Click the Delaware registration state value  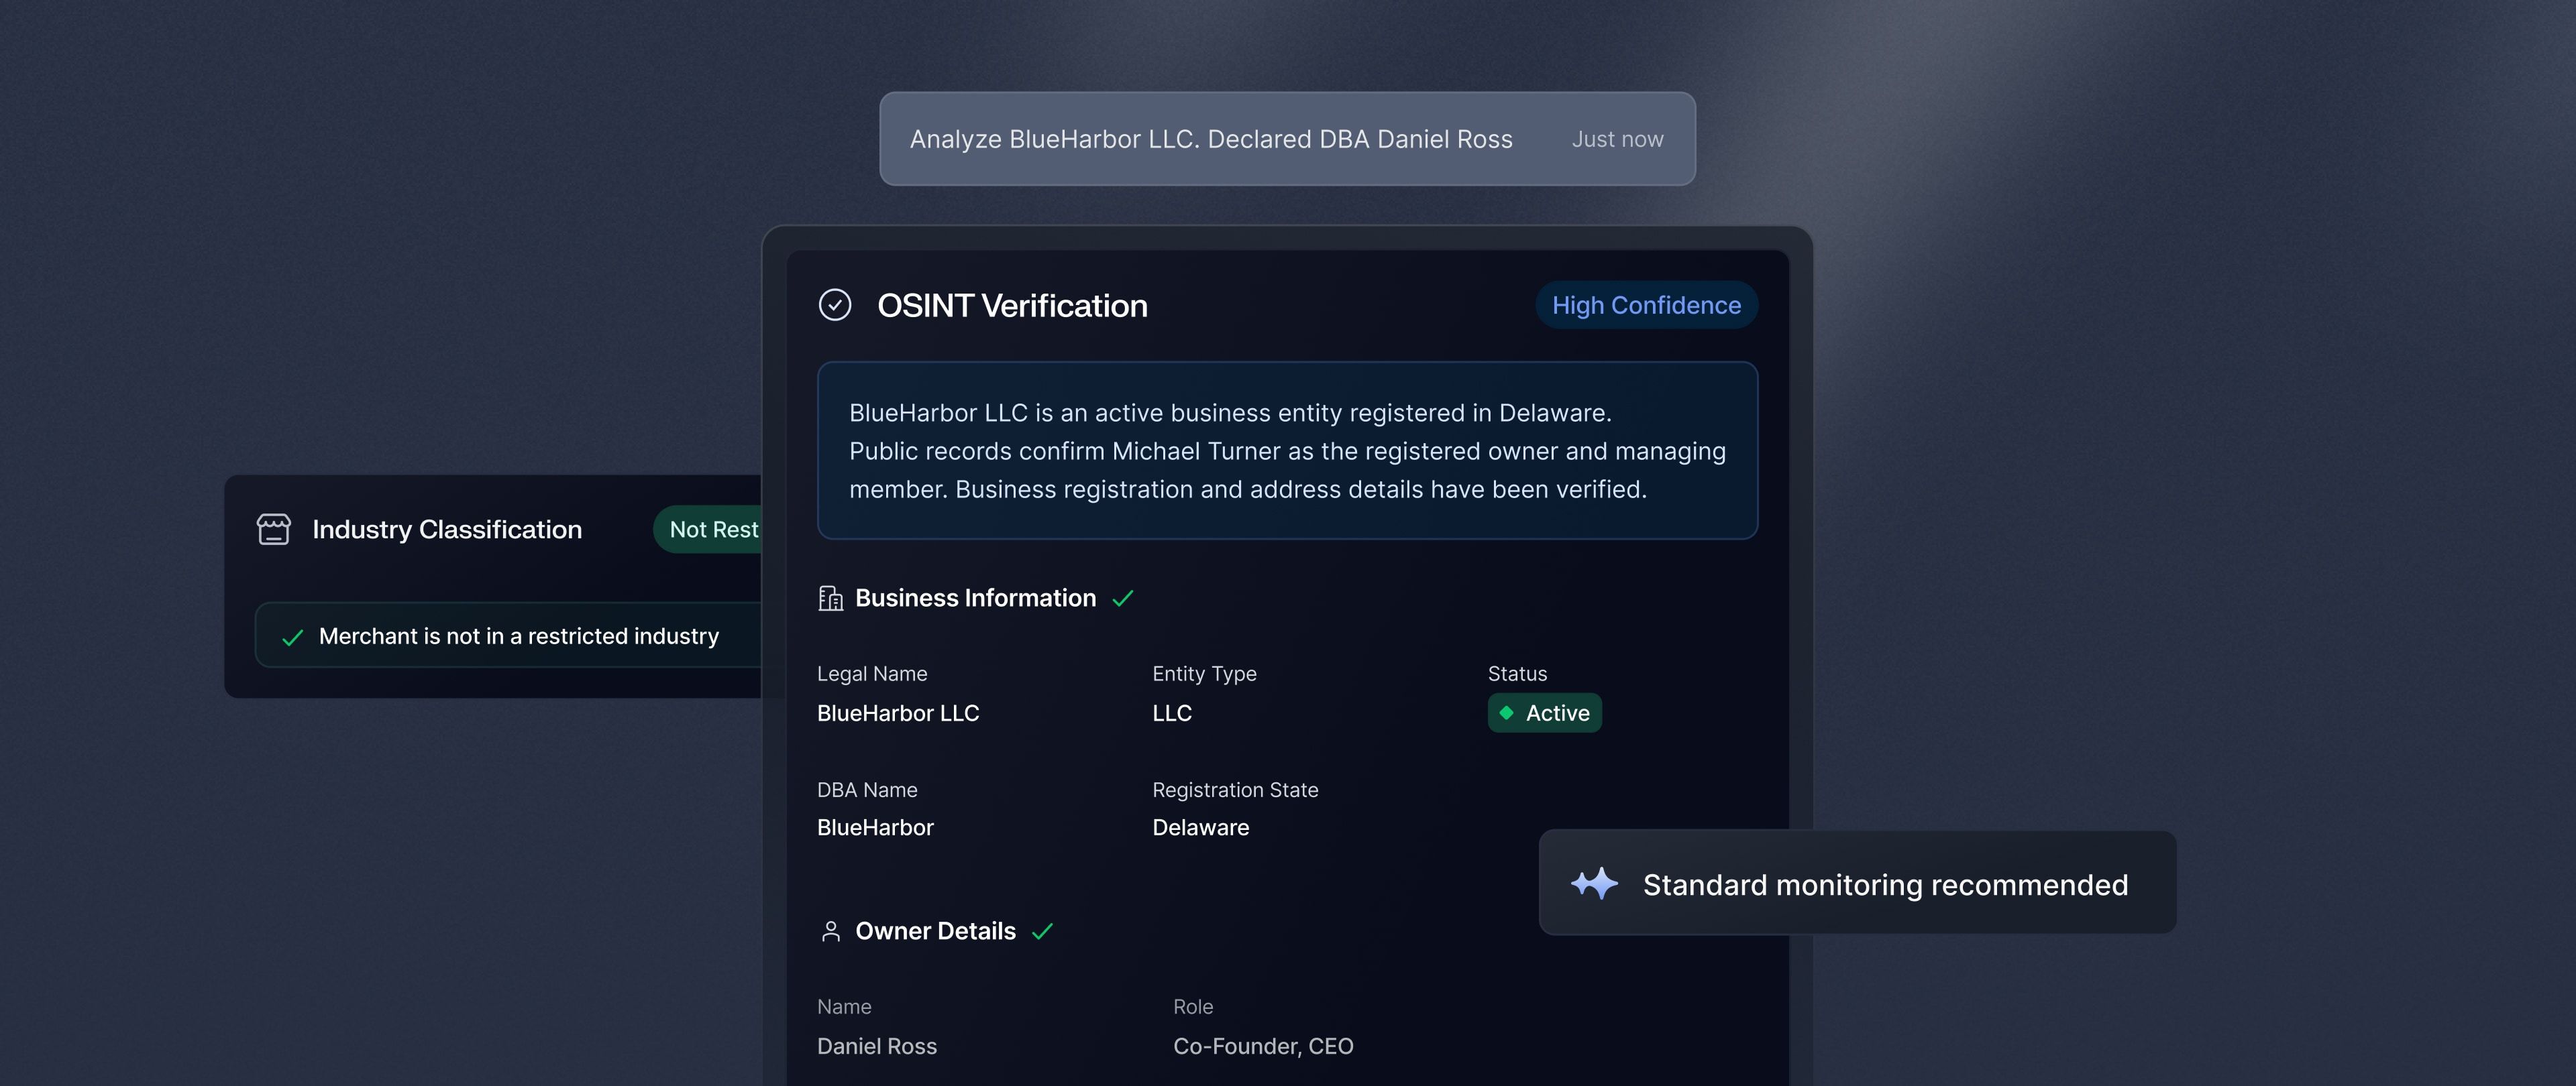(1200, 827)
